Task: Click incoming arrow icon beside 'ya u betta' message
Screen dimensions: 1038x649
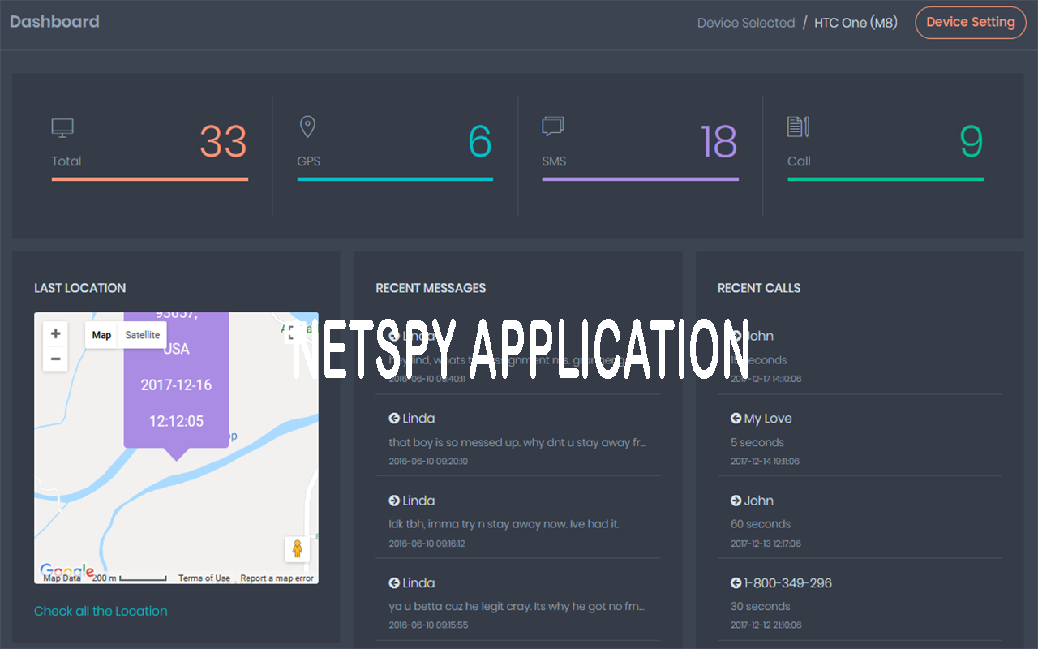Action: pyautogui.click(x=394, y=583)
